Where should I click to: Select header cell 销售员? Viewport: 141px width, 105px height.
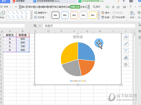(10, 35)
